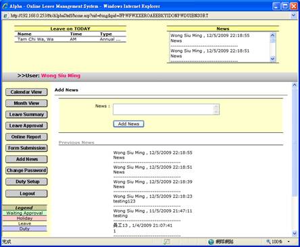Screen dimensions: 300x247
Task: Click news entry dated 1/4/2009 21:07:41
Action: 143,225
